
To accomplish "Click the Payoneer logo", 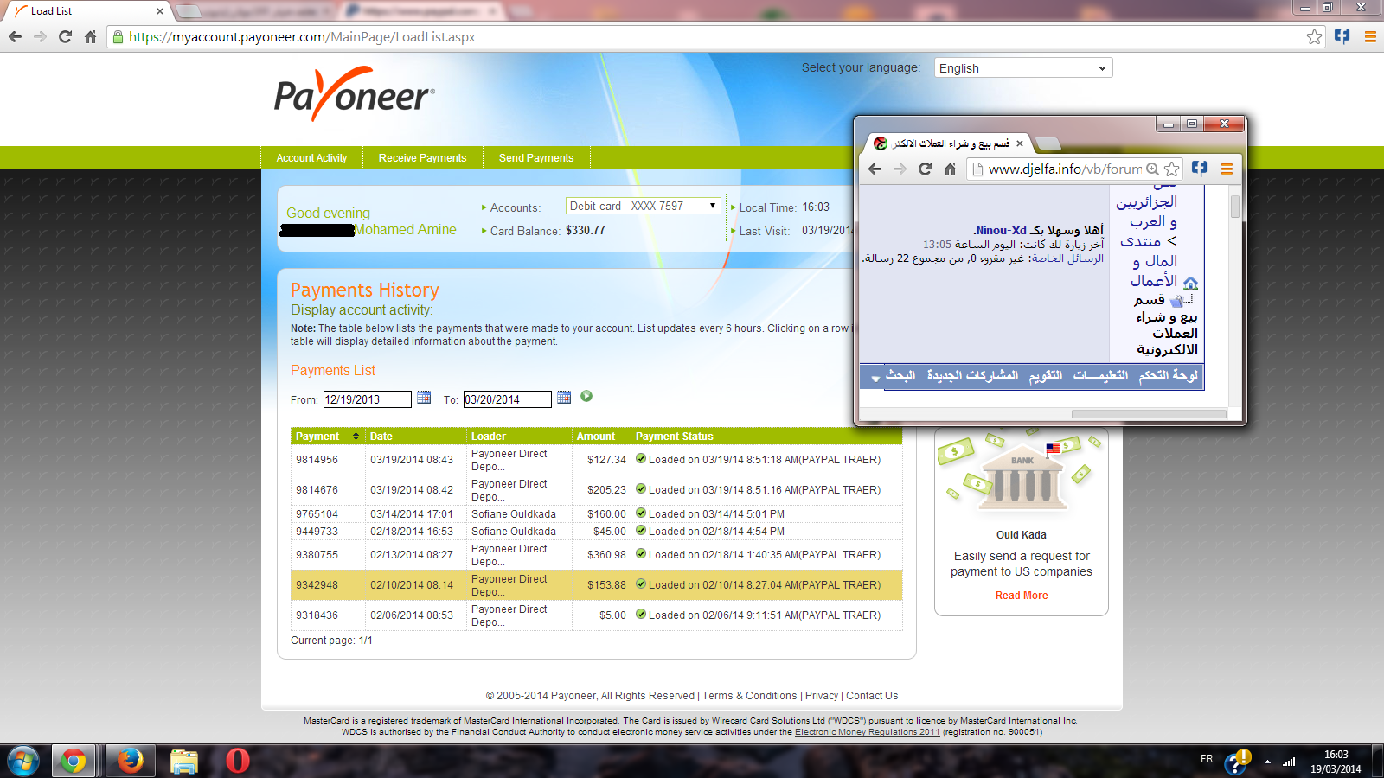I will [x=354, y=95].
